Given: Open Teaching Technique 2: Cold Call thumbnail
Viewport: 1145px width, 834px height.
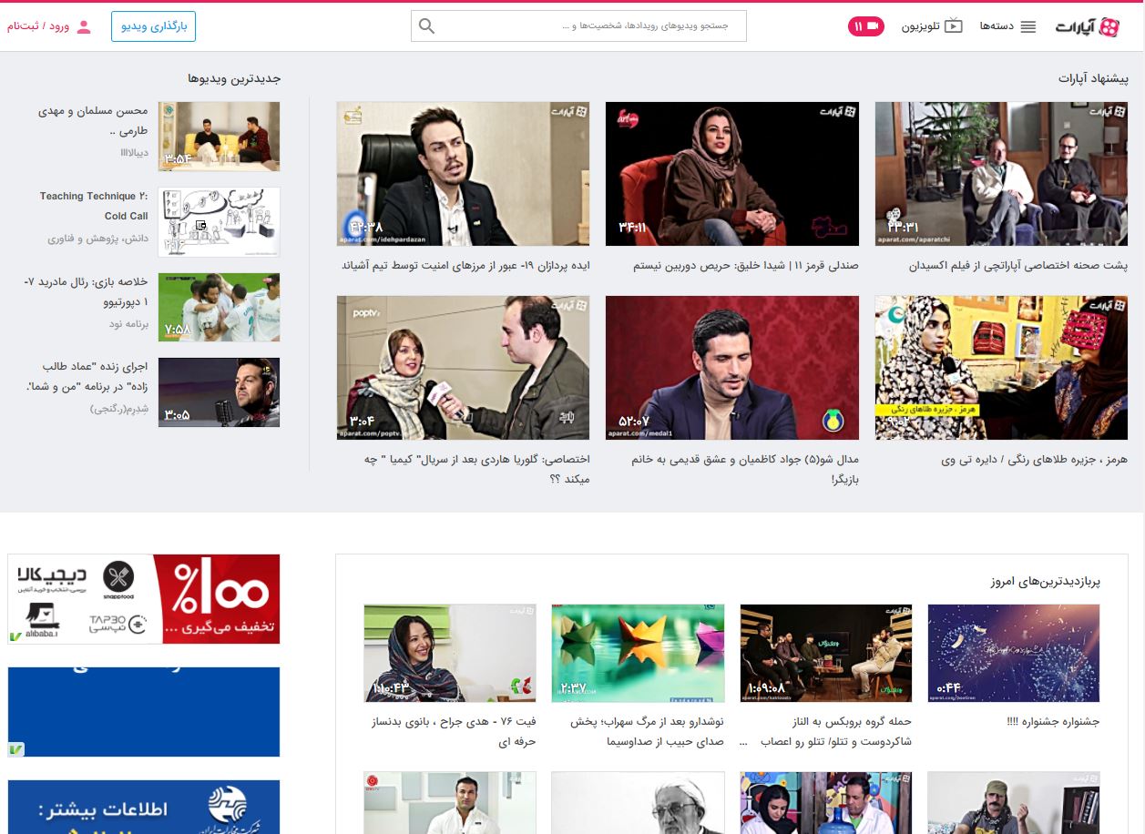Looking at the screenshot, I should coord(219,222).
